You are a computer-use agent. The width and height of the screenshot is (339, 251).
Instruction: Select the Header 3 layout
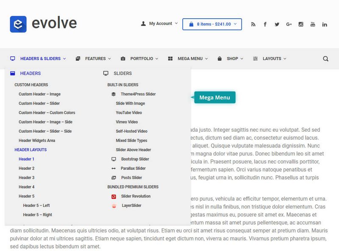pyautogui.click(x=26, y=178)
